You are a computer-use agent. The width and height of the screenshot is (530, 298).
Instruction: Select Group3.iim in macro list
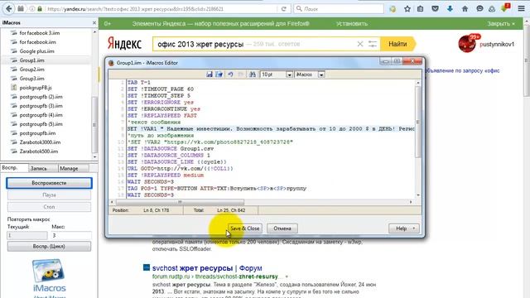[x=31, y=79]
